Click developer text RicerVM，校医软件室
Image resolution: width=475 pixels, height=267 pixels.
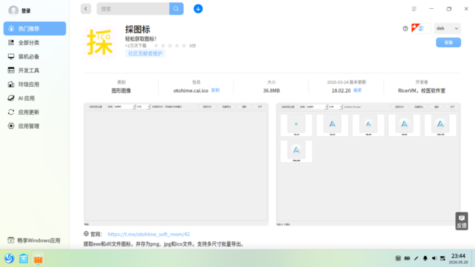pyautogui.click(x=421, y=90)
